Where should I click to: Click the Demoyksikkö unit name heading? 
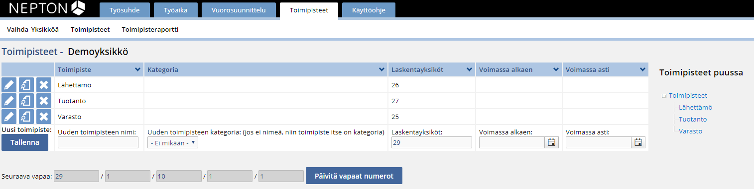coord(98,52)
